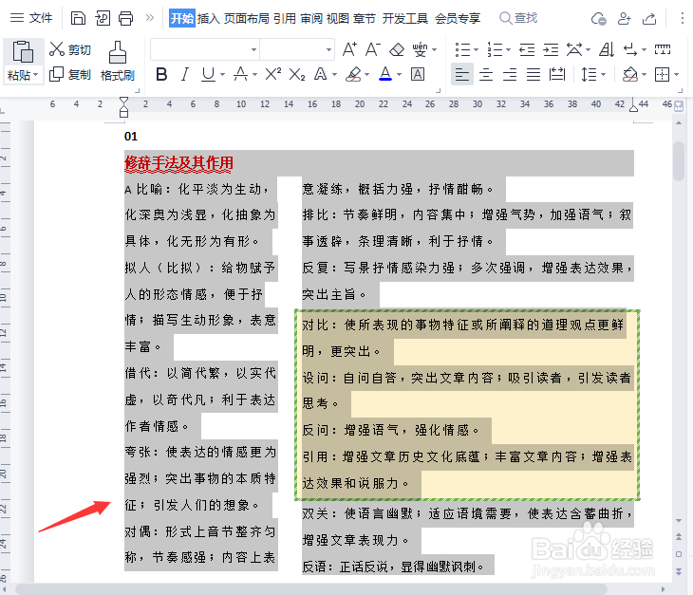Screen dimensions: 693x595
Task: Click the clear formatting eraser icon
Action: pos(397,49)
